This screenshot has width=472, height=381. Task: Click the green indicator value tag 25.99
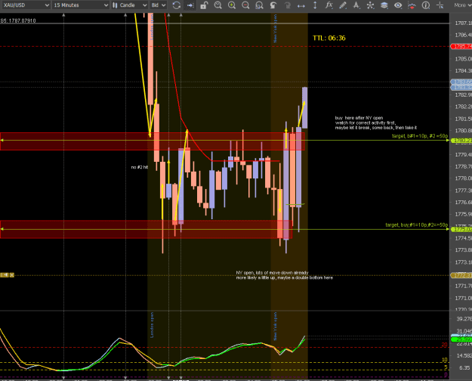point(461,339)
